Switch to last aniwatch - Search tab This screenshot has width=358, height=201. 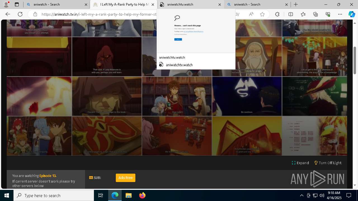coord(257,4)
